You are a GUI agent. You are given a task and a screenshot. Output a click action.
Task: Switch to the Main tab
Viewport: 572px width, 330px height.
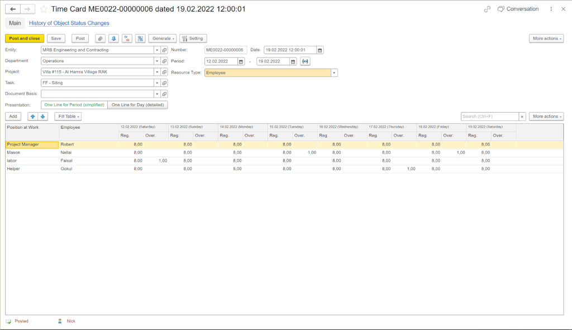15,23
